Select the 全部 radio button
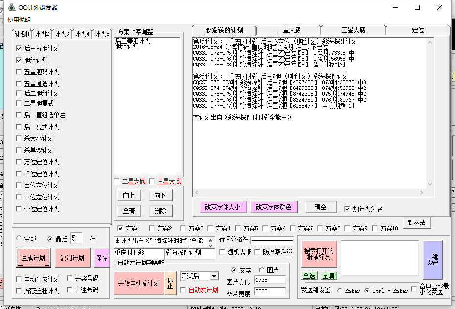The height and width of the screenshot is (309, 455). 19,239
